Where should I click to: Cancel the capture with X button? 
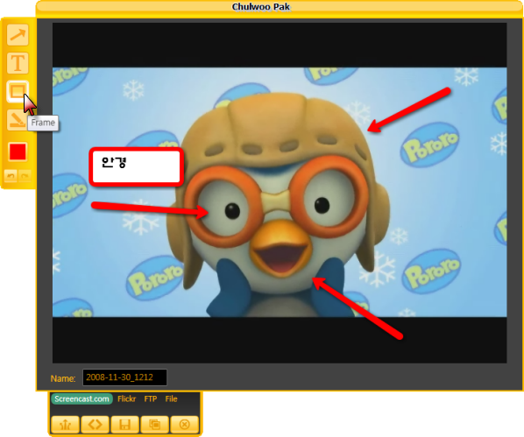[x=185, y=425]
